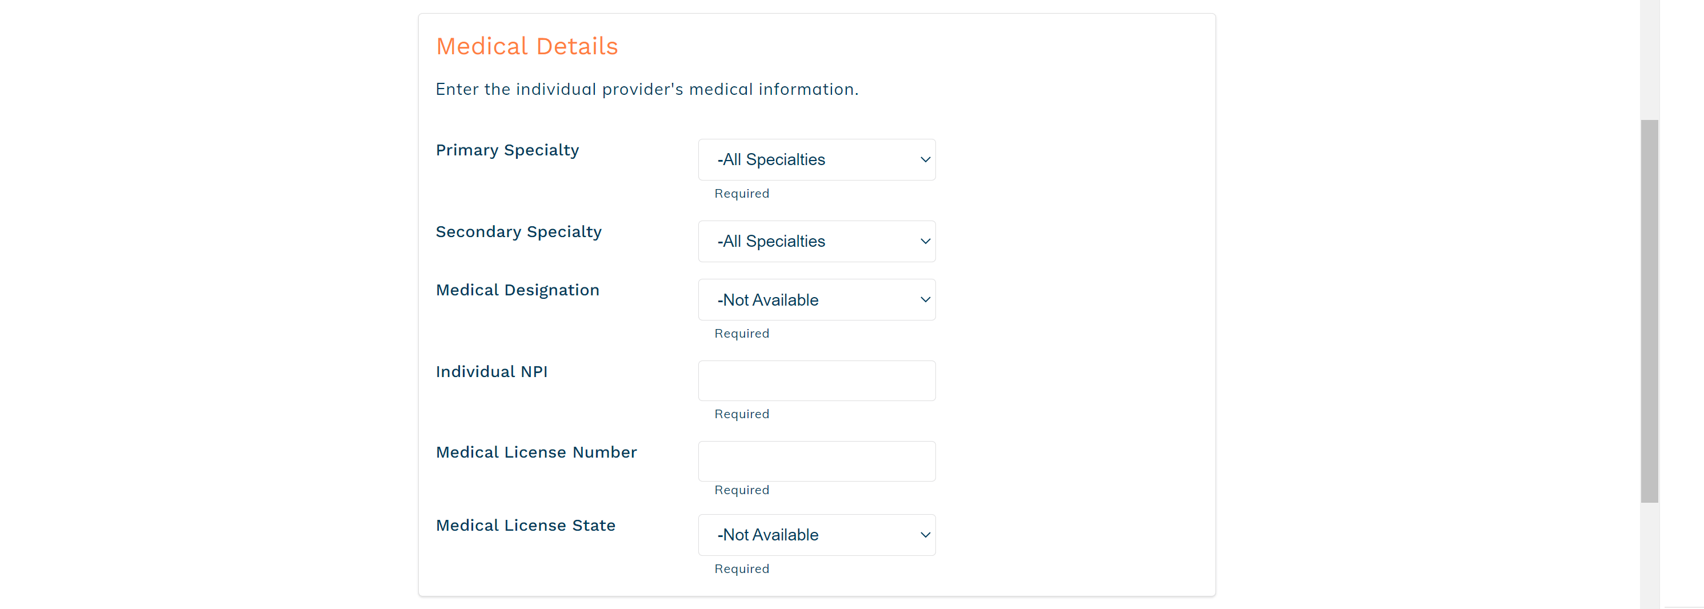
Task: Click the Individual NPI field label
Action: point(491,371)
